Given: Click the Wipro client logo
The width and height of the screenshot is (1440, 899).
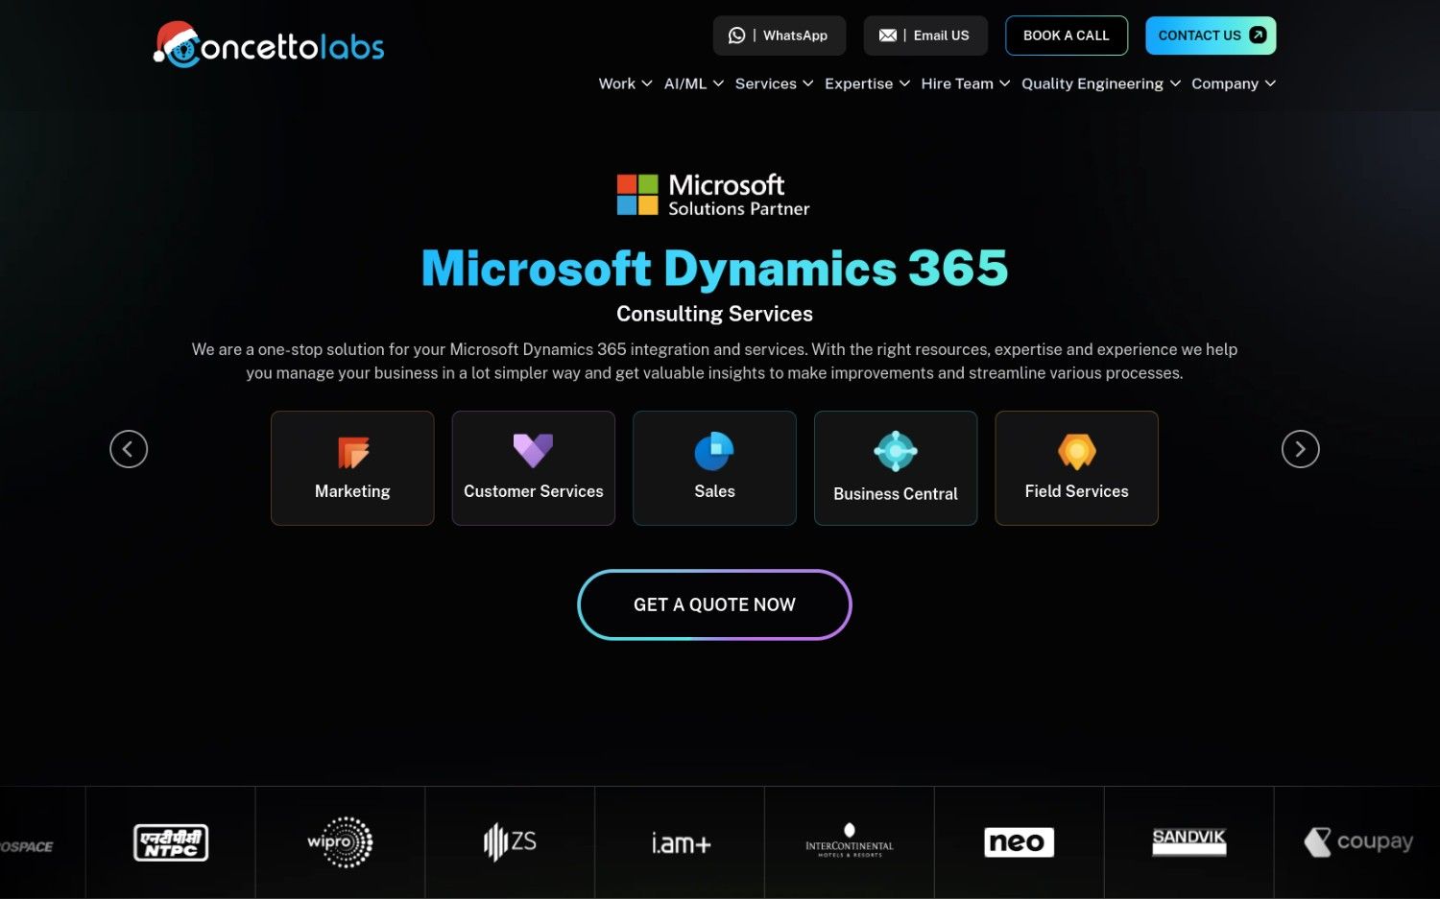Looking at the screenshot, I should [x=340, y=842].
